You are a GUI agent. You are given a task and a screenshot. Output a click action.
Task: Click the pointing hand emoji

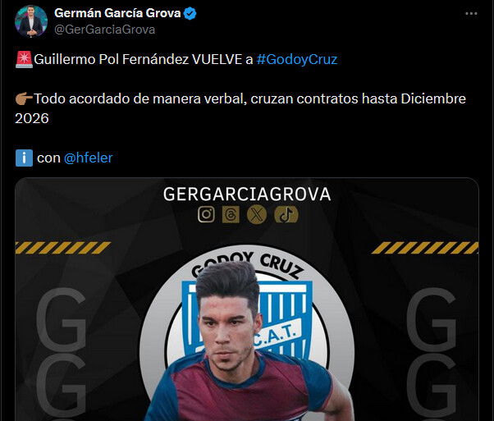(x=24, y=98)
